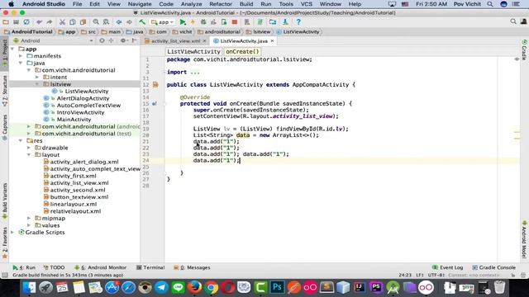The height and width of the screenshot is (297, 529).
Task: Select relativelayout.xml file
Action: (x=75, y=211)
